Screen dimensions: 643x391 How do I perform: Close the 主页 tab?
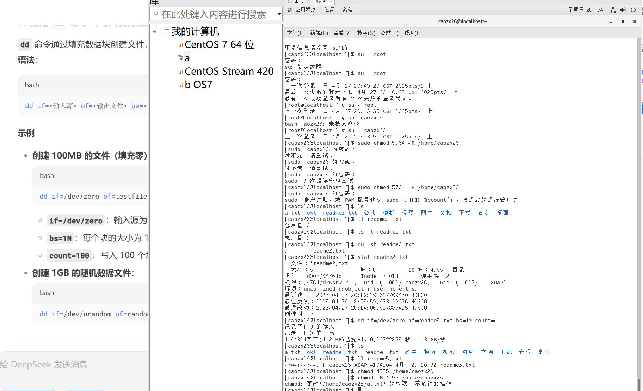(309, 1)
